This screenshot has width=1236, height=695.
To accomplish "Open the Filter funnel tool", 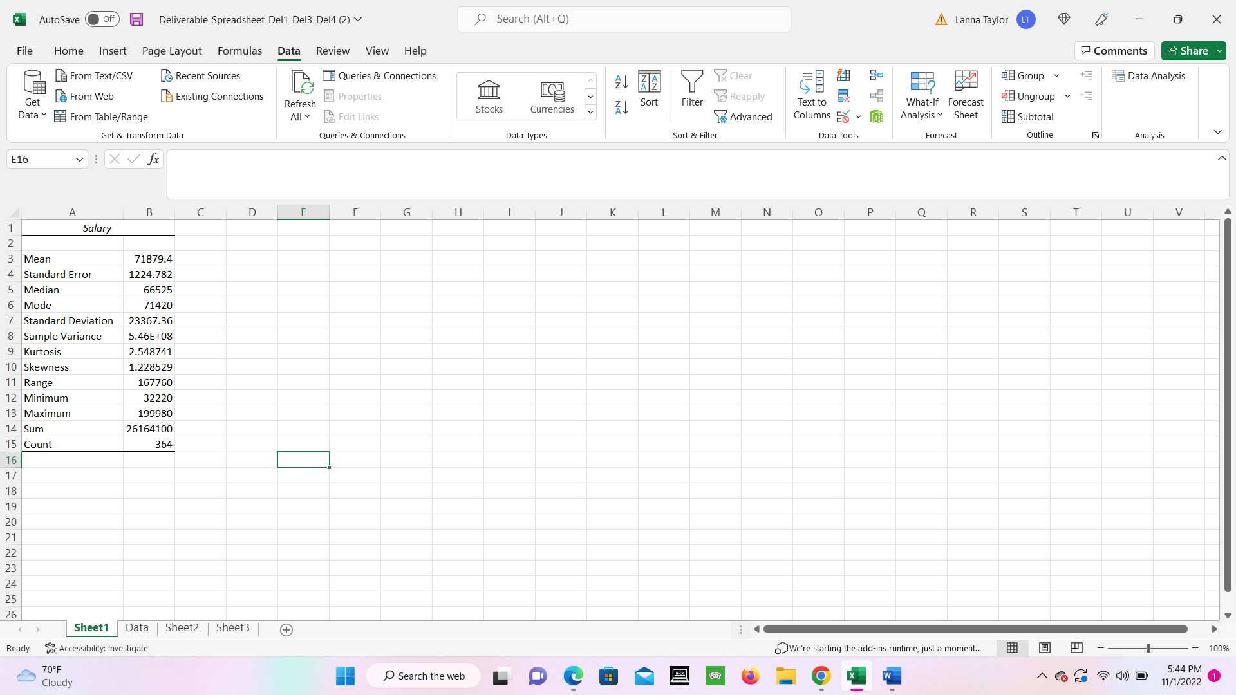I will tap(692, 89).
